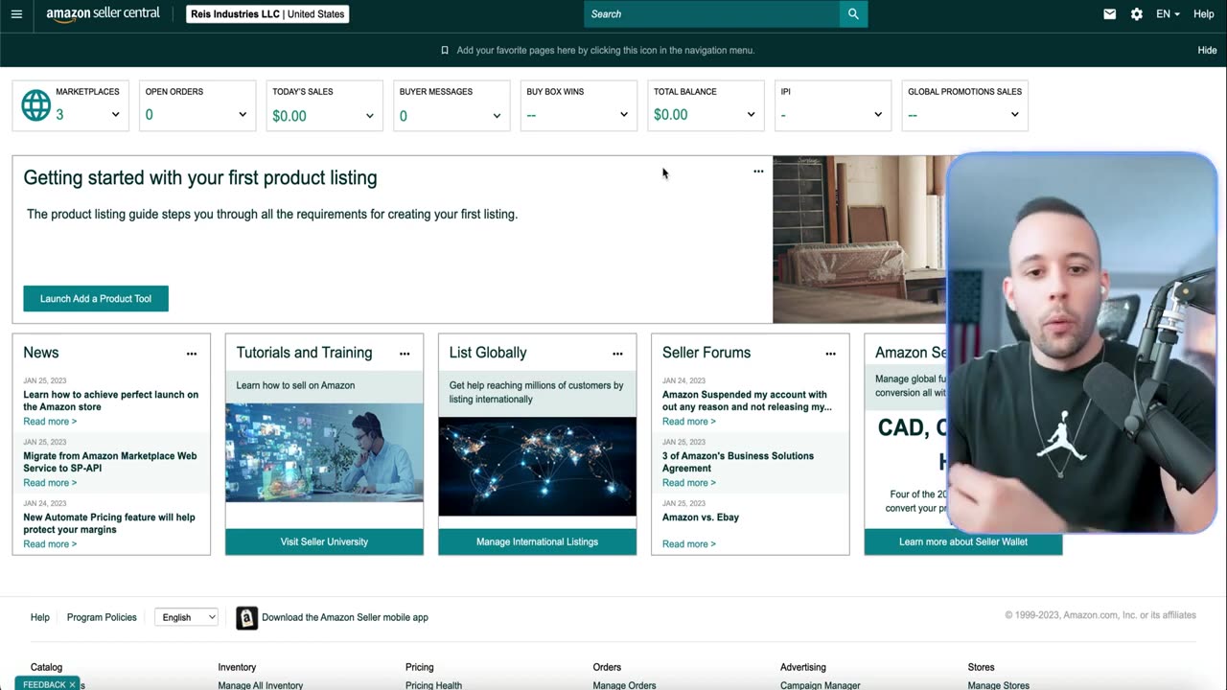
Task: Open 'Learn how to achieve perfect launch' headline
Action: (x=111, y=401)
